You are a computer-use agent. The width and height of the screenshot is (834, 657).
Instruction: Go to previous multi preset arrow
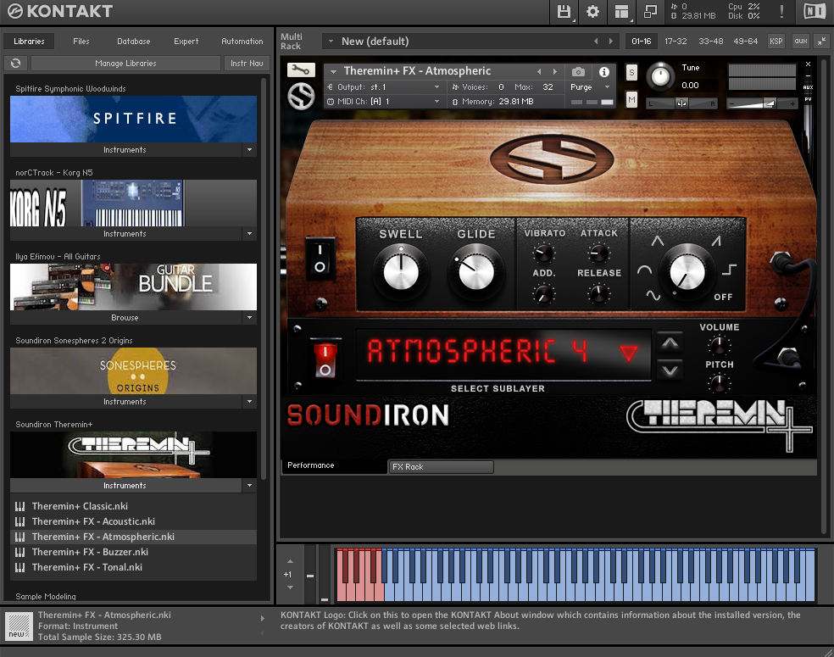point(596,41)
